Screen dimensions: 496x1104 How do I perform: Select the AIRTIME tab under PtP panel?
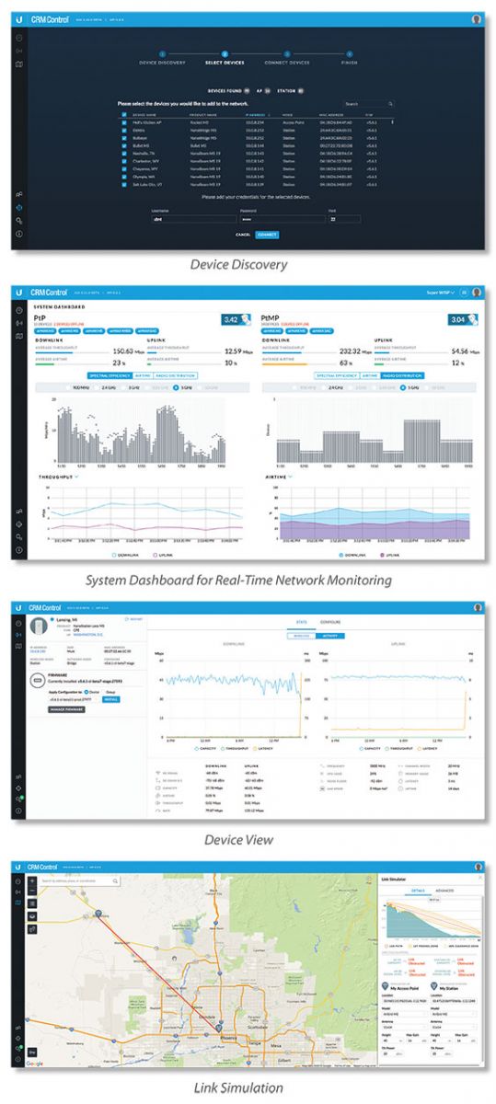(144, 375)
